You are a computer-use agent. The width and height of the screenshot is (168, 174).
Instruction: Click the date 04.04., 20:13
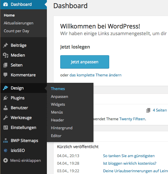click(68, 156)
